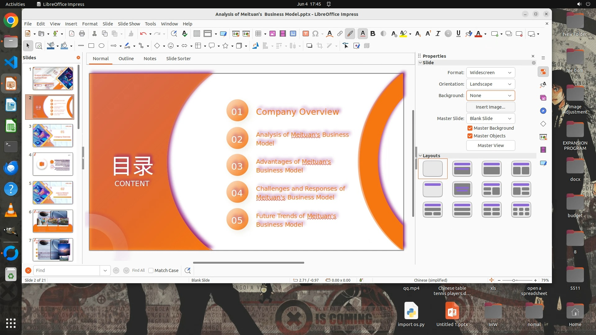Open the Gallery sidebar icon

[x=543, y=98]
